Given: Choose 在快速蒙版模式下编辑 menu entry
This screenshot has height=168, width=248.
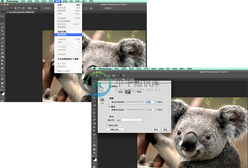Looking at the screenshot, I should click(x=68, y=59).
